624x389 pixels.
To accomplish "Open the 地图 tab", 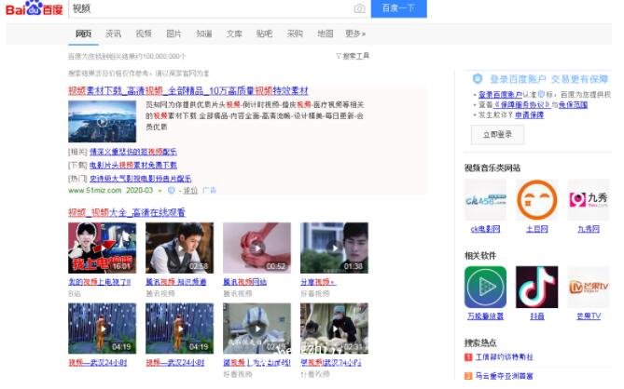I will pos(325,34).
